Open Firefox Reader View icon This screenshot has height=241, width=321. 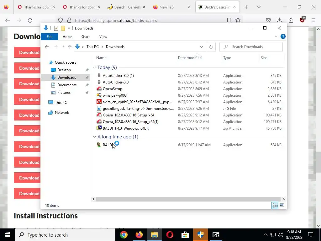(229, 20)
